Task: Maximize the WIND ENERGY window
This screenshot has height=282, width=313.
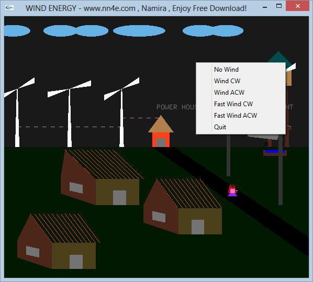Action: (279, 6)
